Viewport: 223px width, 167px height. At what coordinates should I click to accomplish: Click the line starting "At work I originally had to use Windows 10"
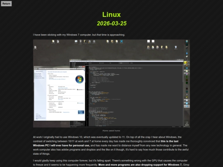click(107, 137)
